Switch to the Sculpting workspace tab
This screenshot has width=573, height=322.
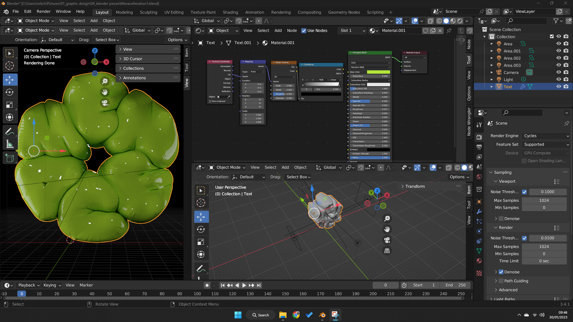[148, 12]
